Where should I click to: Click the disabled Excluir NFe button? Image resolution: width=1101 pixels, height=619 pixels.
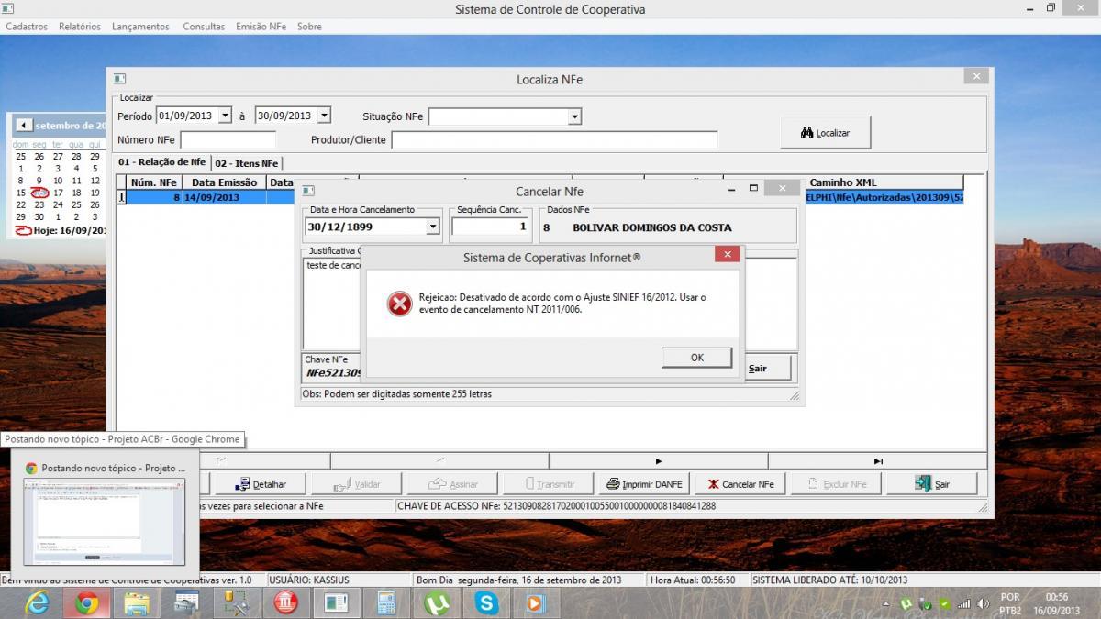tap(836, 484)
